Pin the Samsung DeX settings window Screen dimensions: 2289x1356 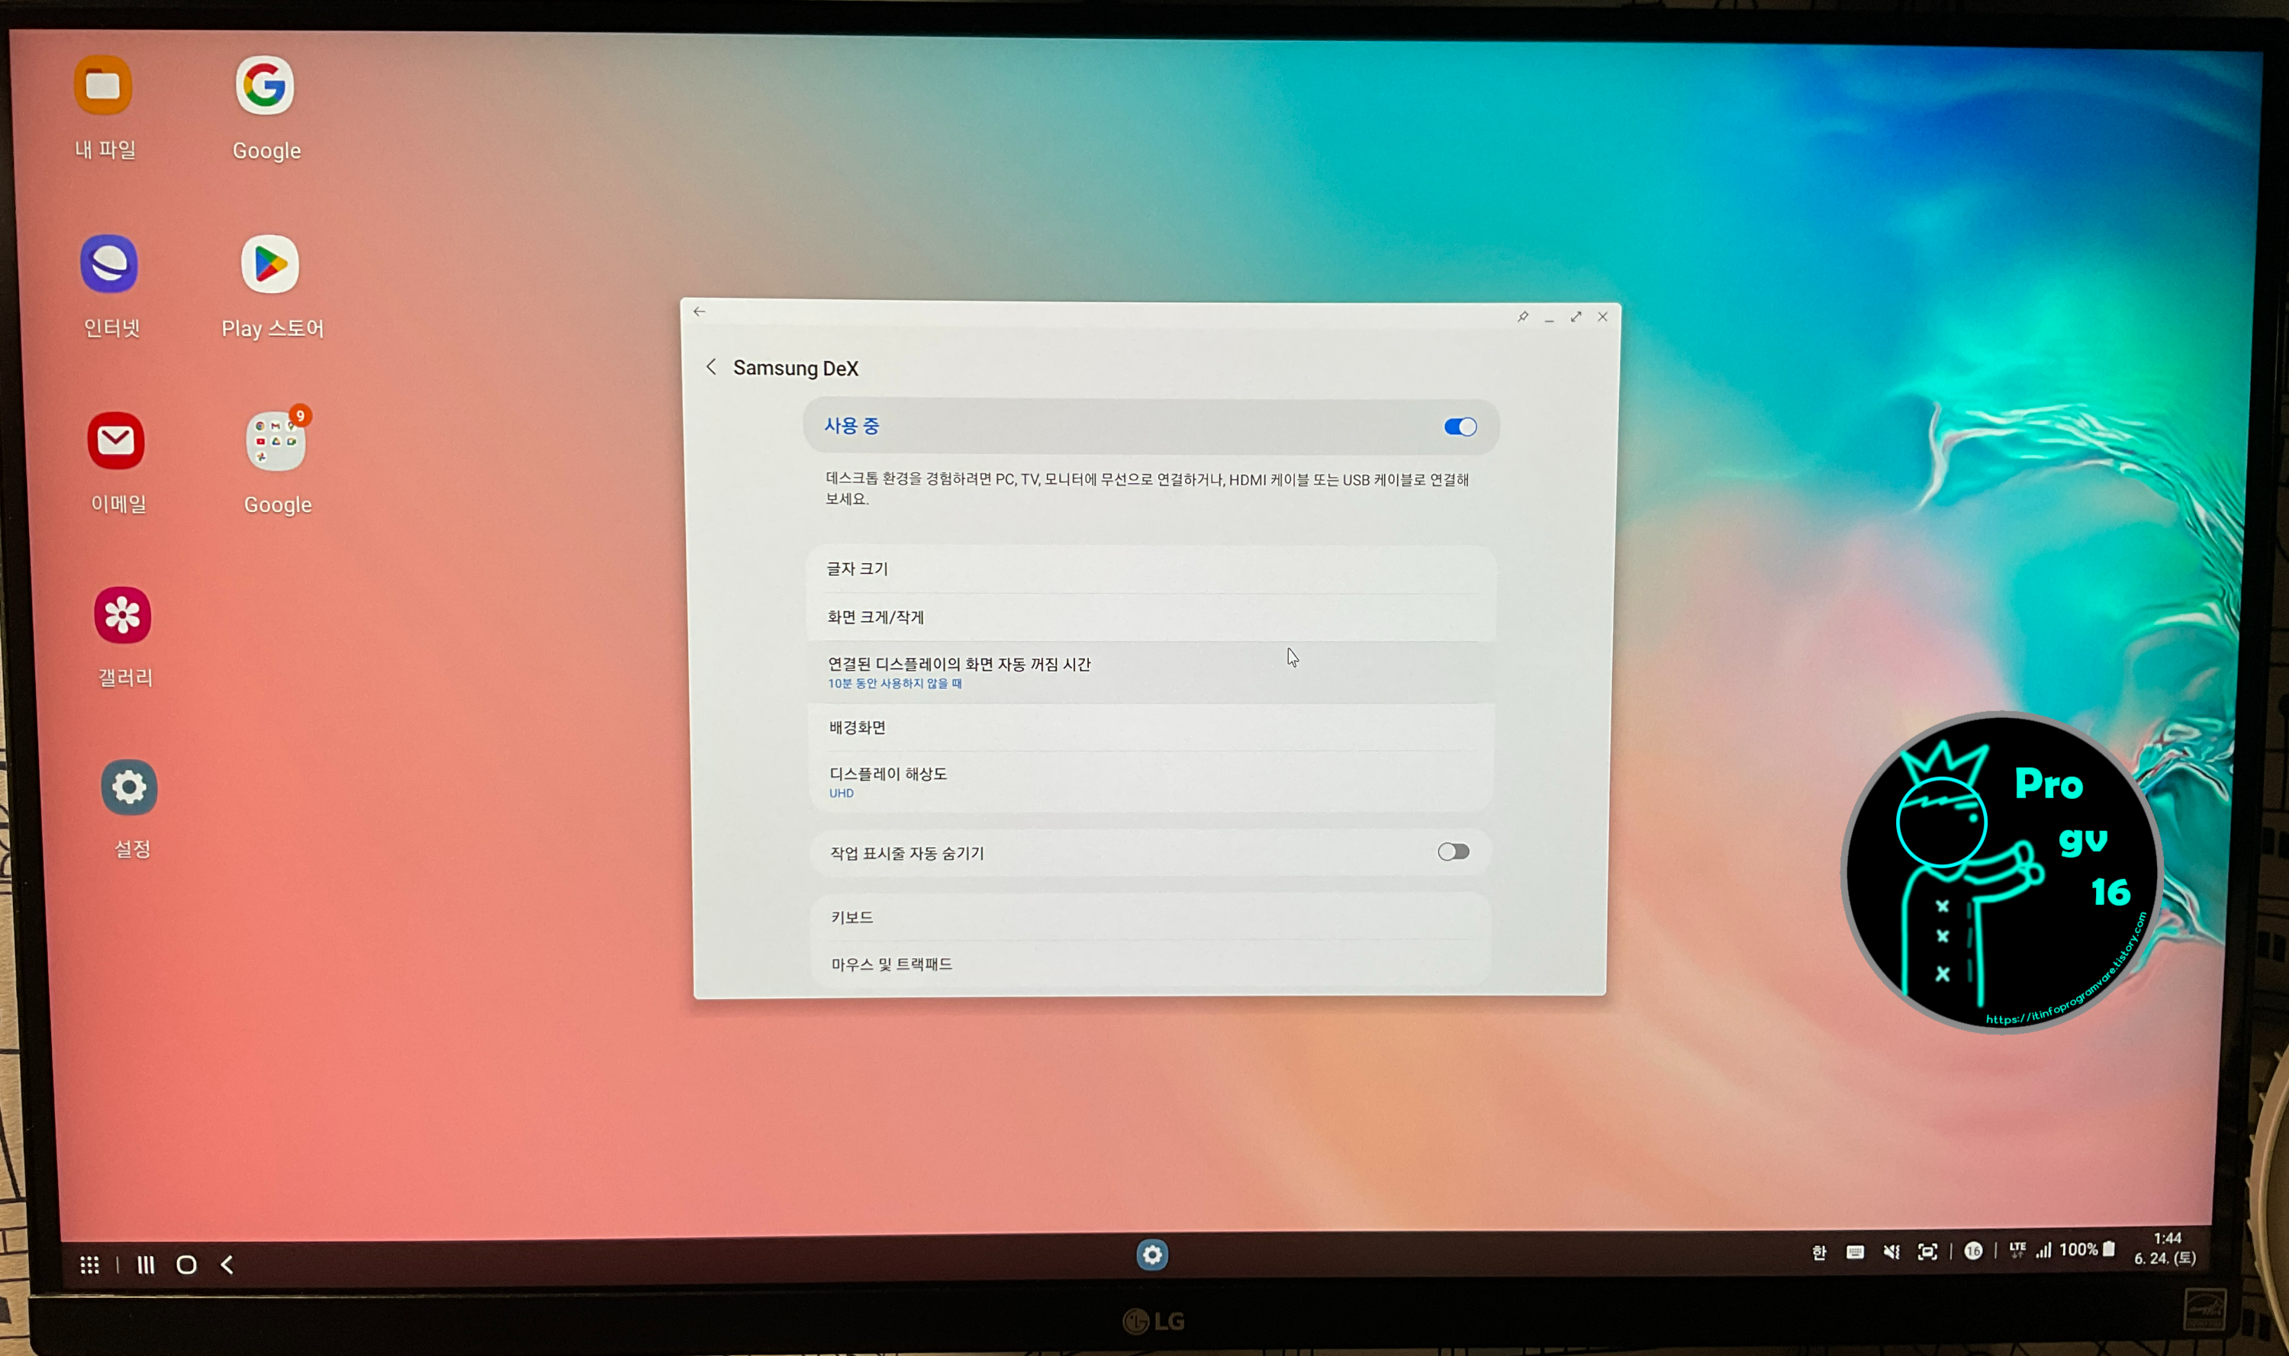click(1523, 317)
